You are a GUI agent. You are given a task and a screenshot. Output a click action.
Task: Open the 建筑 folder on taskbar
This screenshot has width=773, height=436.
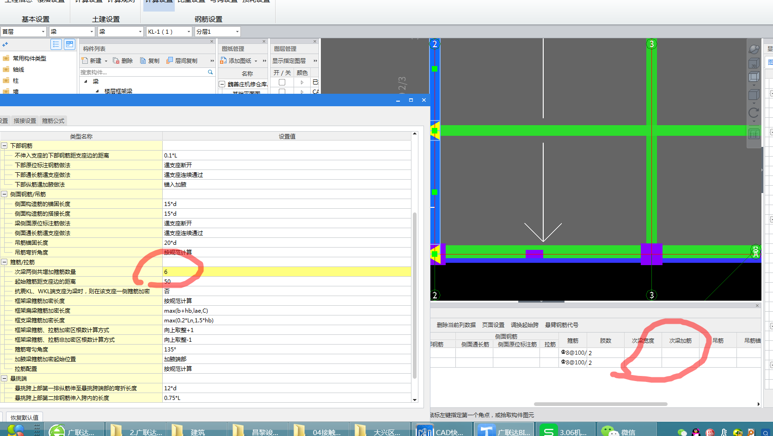click(197, 430)
